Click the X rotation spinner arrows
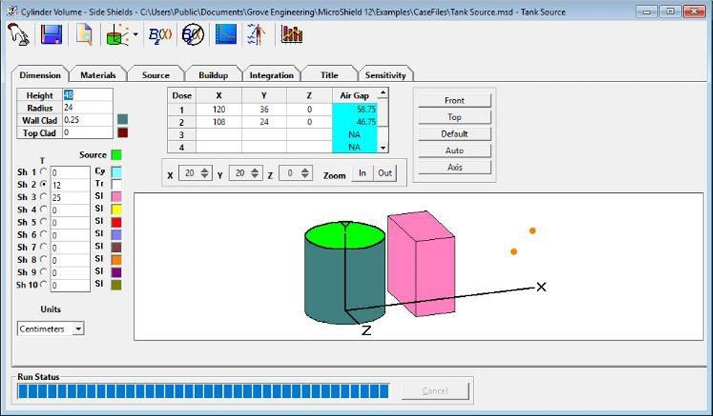Viewport: 713px width, 416px height. (204, 173)
